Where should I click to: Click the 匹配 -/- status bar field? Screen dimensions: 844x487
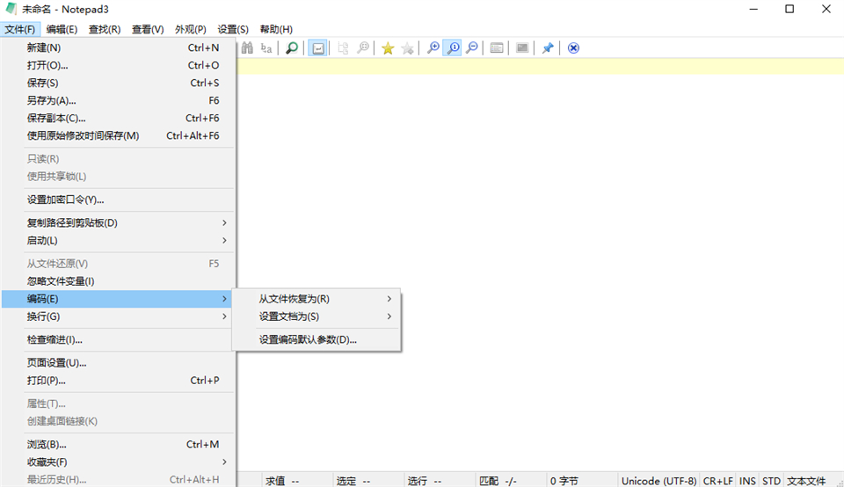pos(510,481)
